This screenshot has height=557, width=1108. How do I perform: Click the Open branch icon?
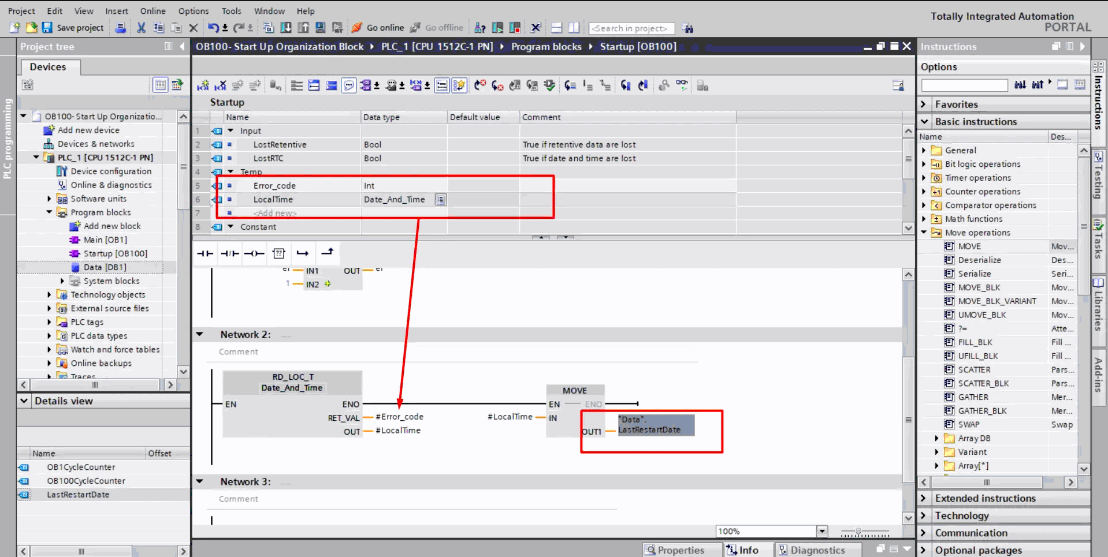point(303,253)
